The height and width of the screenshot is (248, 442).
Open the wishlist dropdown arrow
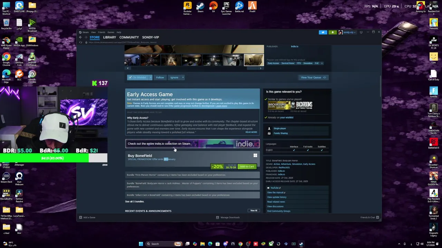click(x=151, y=77)
